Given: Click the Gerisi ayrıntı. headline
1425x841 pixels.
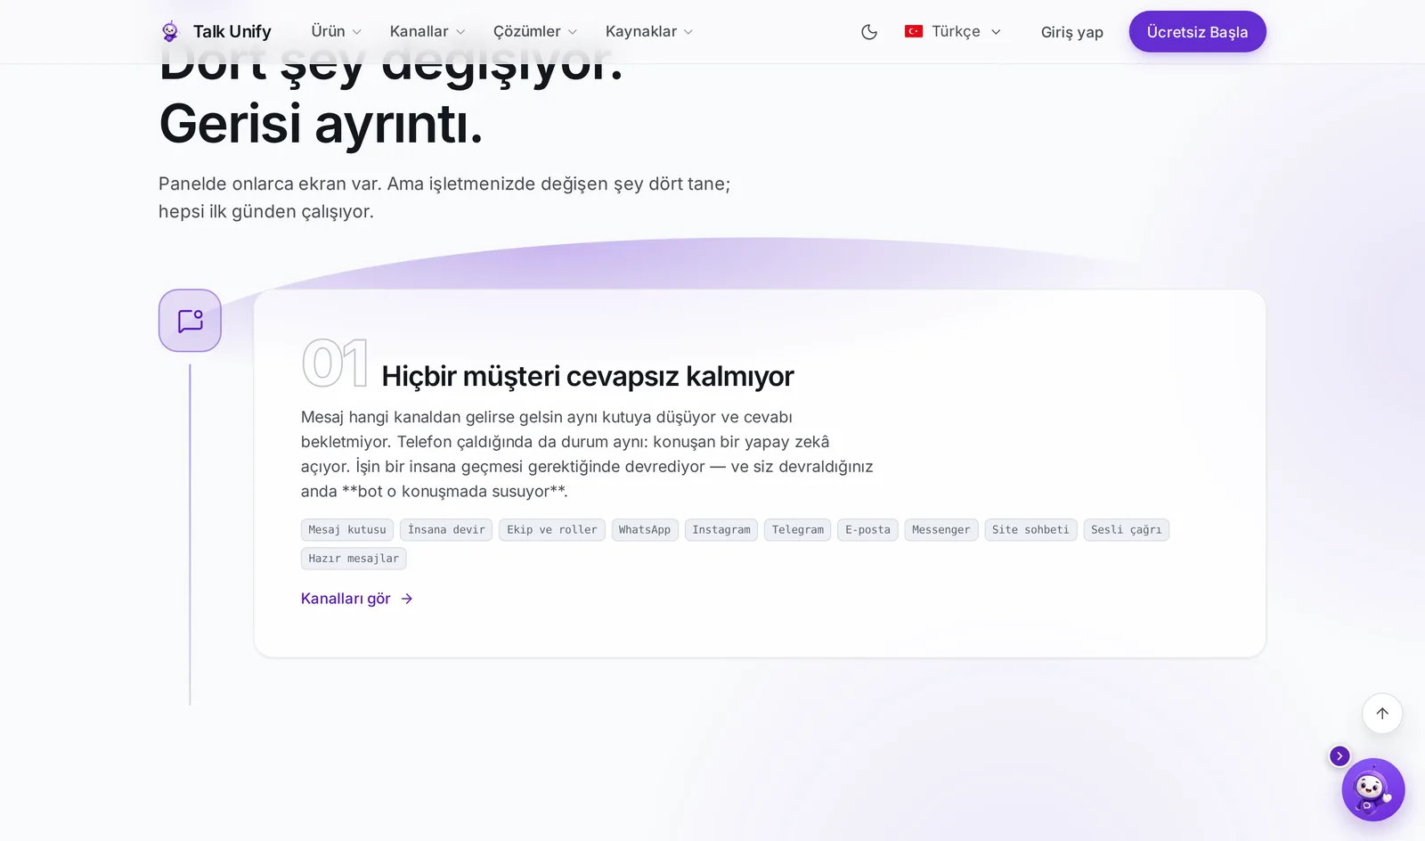Looking at the screenshot, I should coord(321,123).
